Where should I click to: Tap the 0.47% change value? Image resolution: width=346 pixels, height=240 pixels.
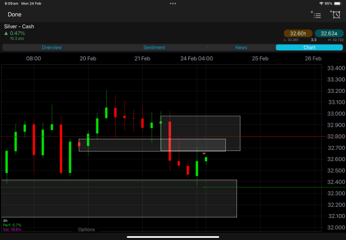tap(17, 33)
